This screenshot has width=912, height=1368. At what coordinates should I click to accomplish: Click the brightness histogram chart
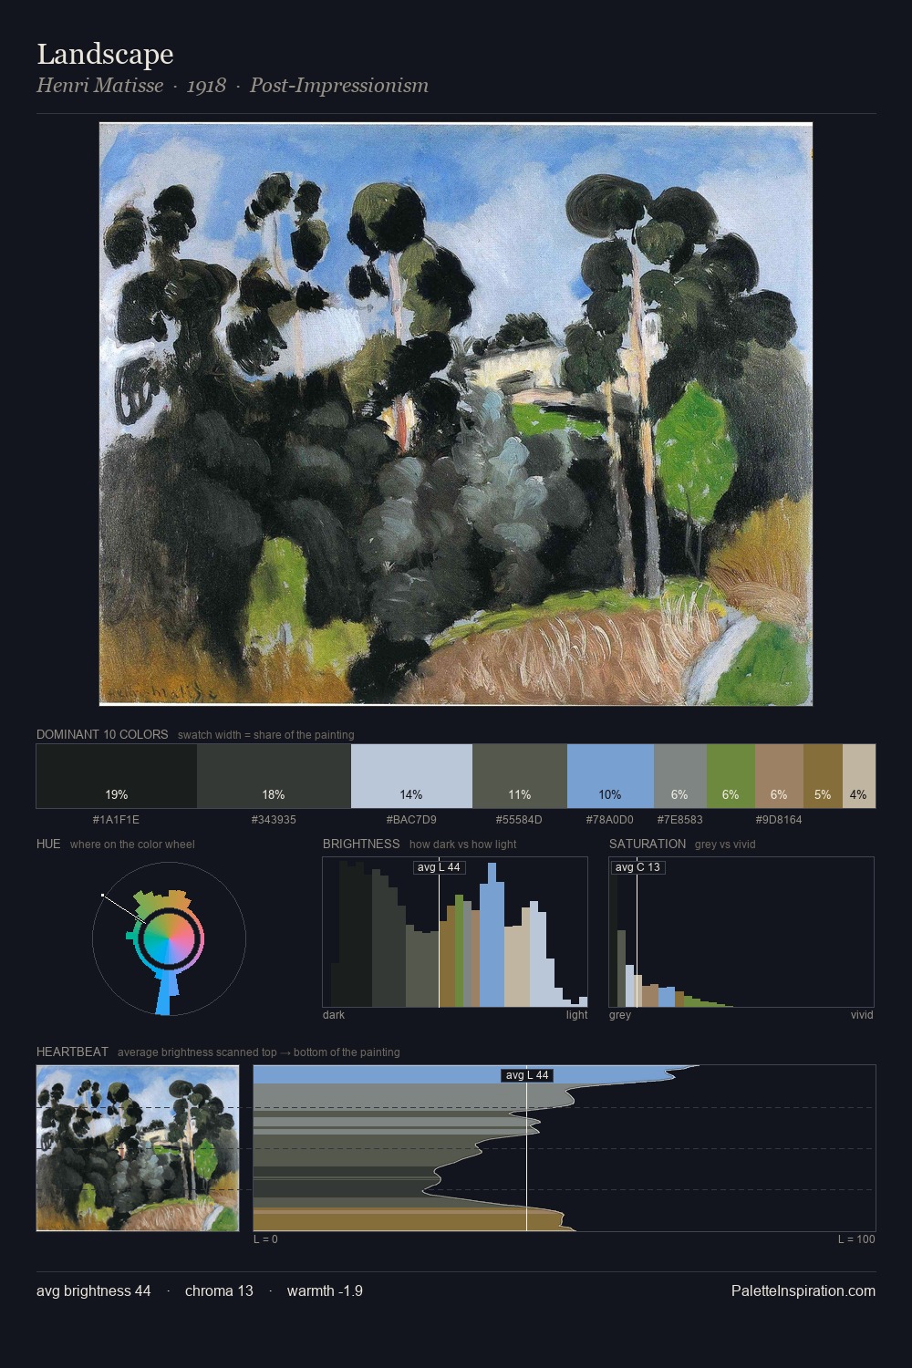455,932
